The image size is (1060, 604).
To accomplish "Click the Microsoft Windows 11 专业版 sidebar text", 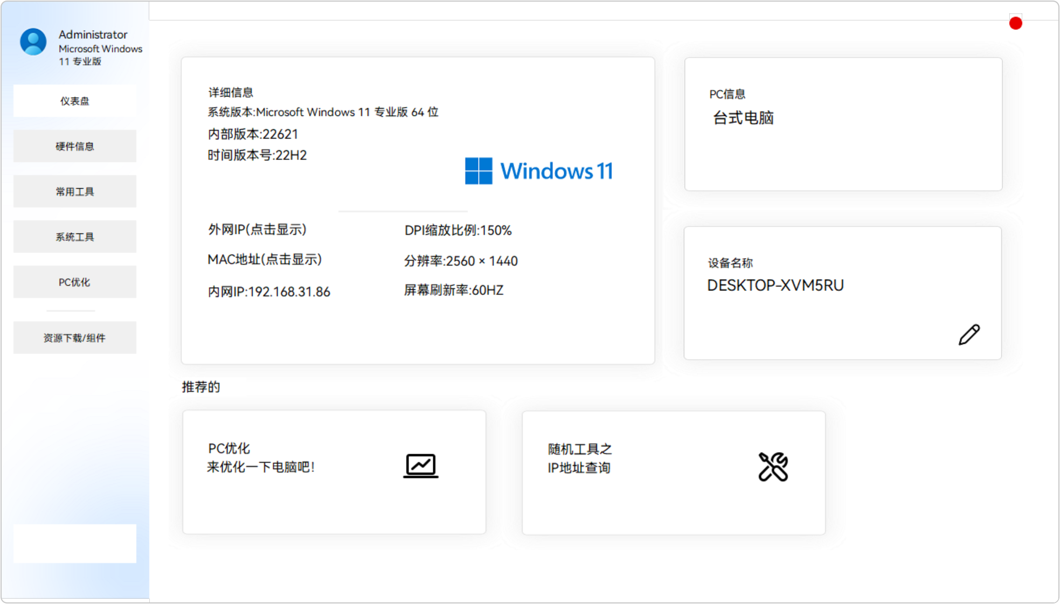I will click(x=100, y=55).
